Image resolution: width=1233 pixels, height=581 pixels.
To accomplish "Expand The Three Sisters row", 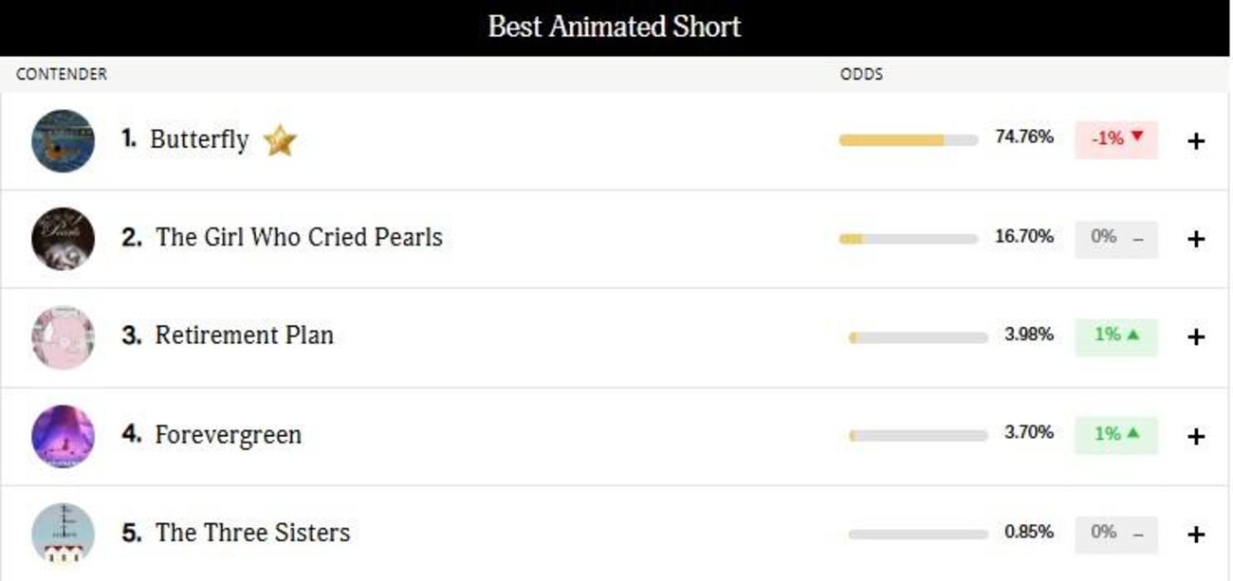I will 1196,535.
